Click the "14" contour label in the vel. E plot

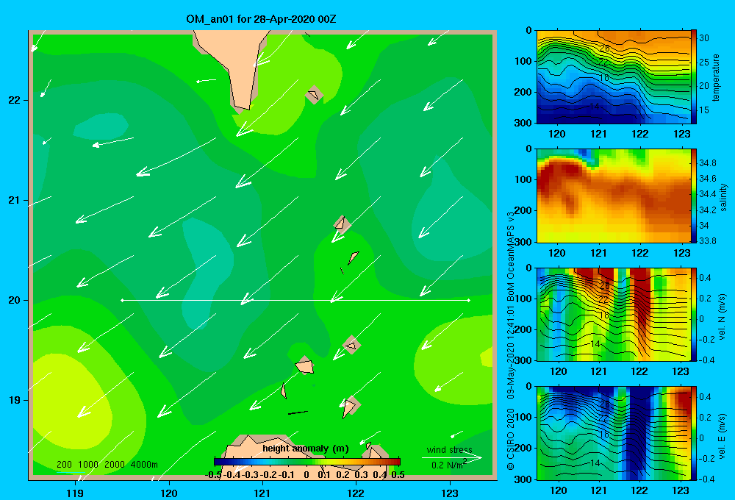pos(595,463)
